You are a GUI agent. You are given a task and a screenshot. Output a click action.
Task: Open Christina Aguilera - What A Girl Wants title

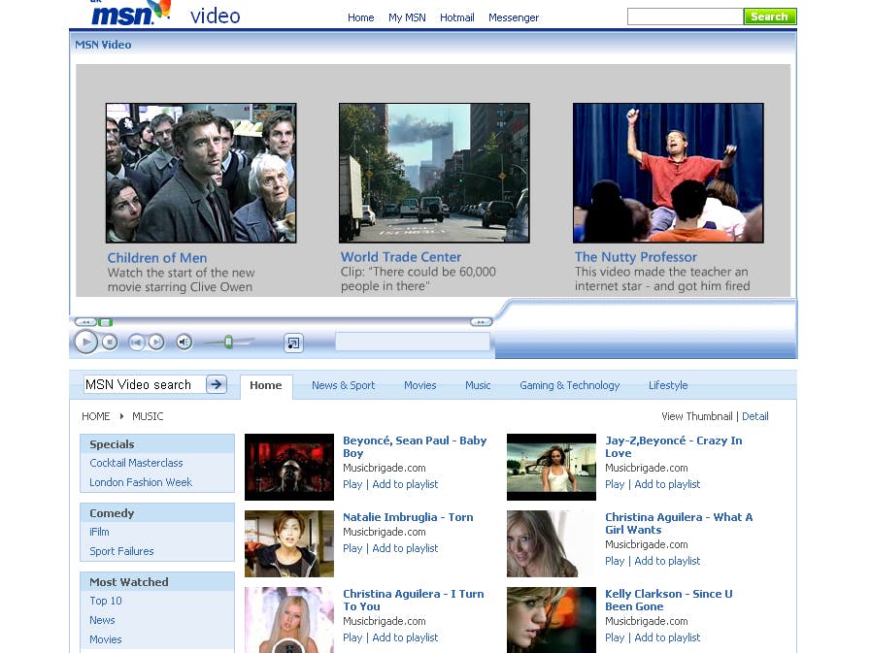(679, 524)
